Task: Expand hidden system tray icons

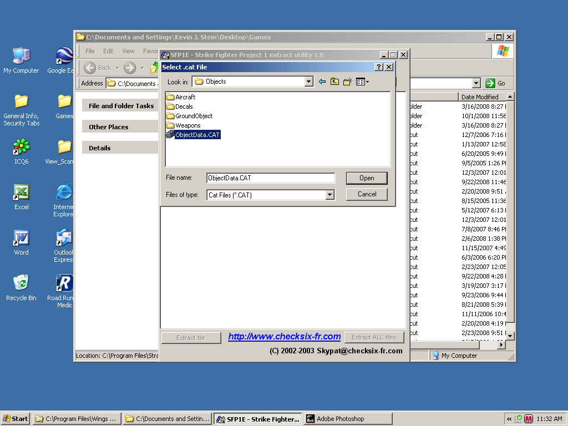Action: pos(509,419)
